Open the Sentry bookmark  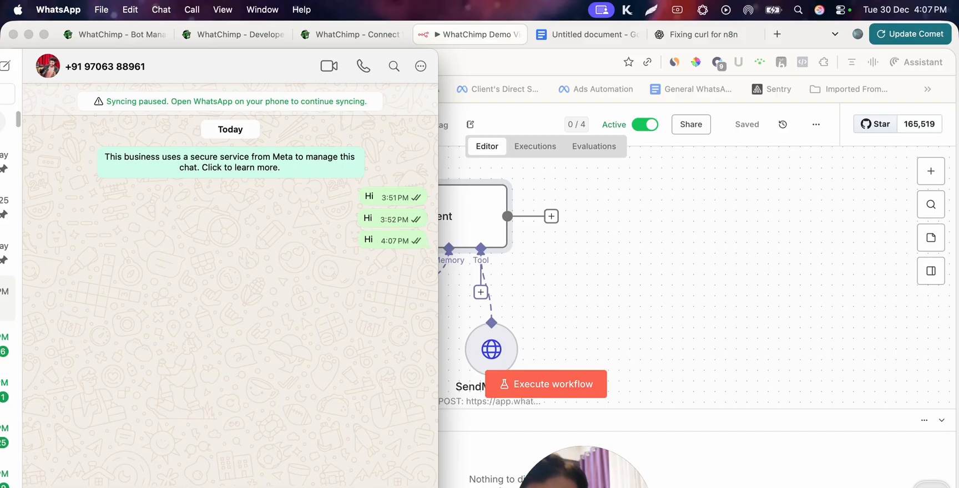[x=771, y=89]
